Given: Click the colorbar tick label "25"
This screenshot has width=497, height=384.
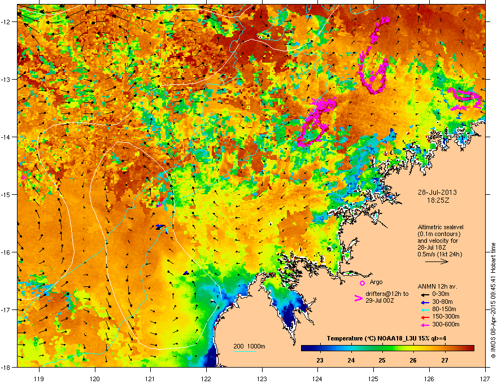Looking at the screenshot, I should click(382, 360).
